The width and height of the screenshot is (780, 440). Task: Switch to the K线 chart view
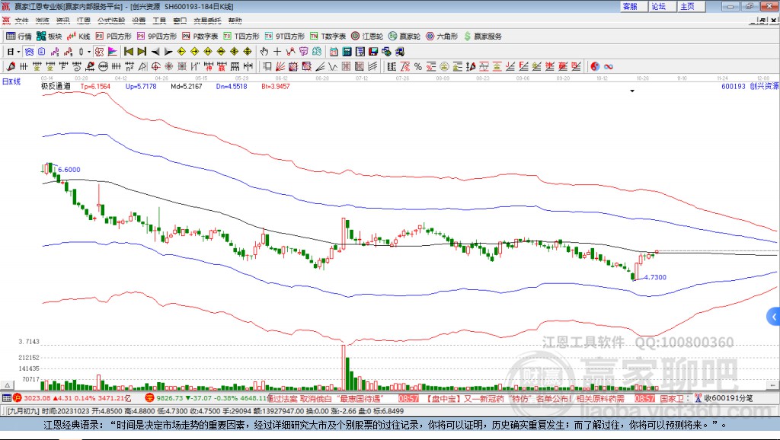(78, 37)
